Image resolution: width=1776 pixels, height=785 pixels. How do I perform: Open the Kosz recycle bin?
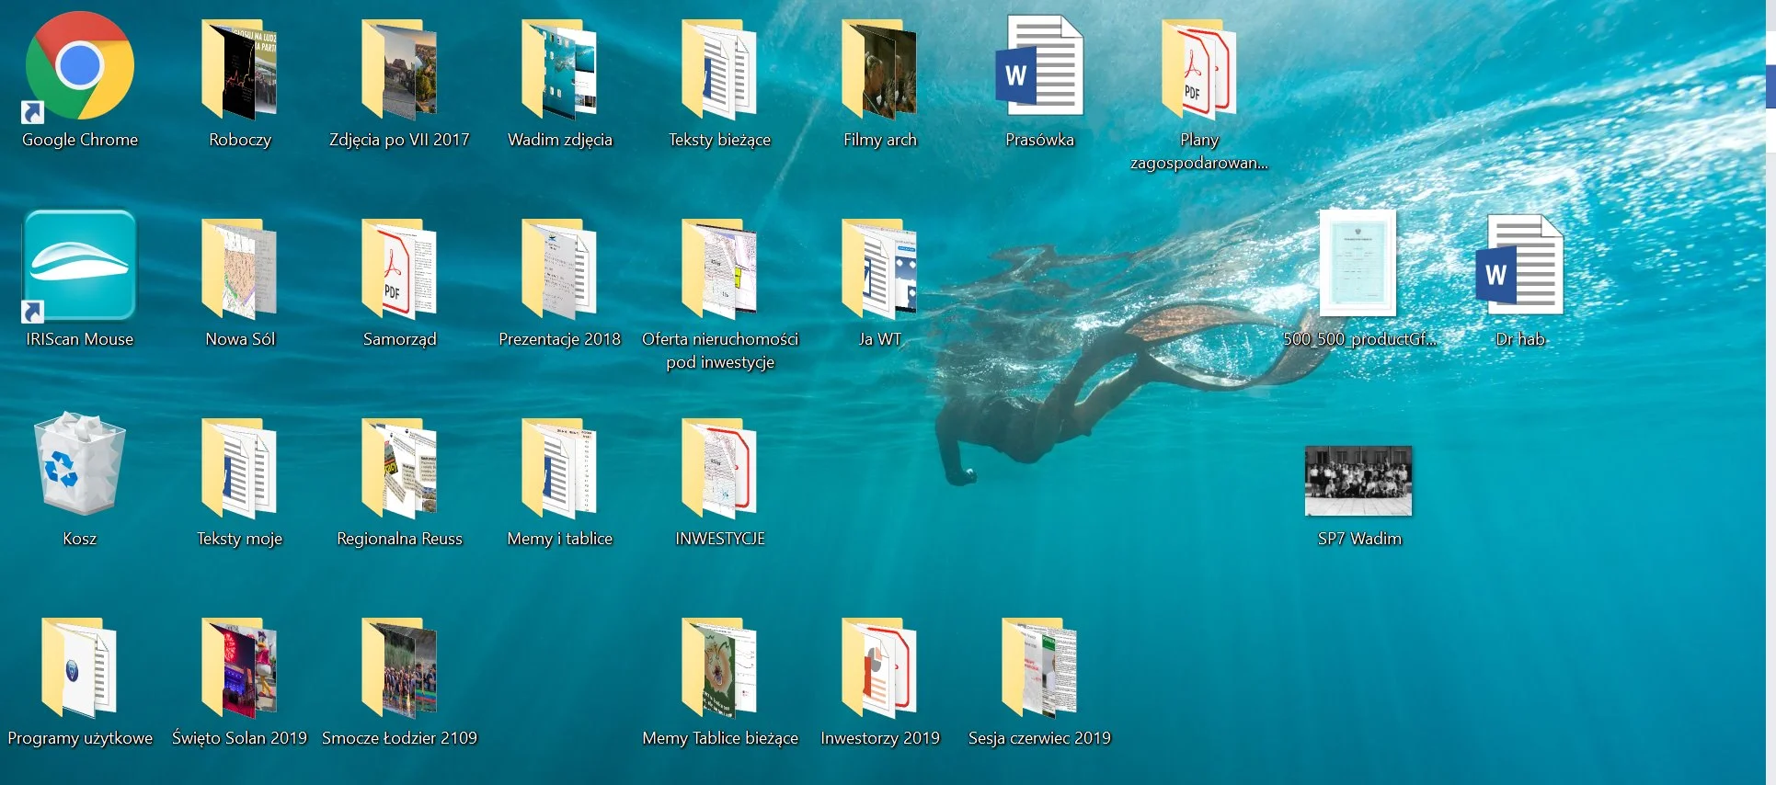point(79,462)
